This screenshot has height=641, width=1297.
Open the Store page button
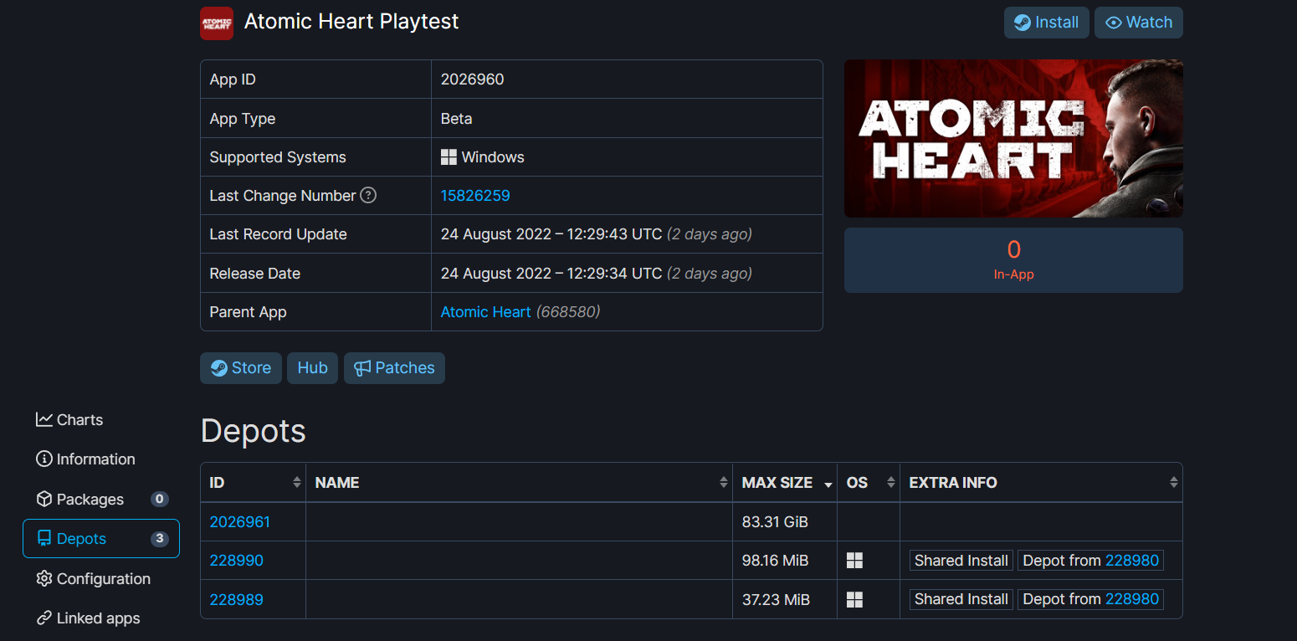[x=241, y=368]
